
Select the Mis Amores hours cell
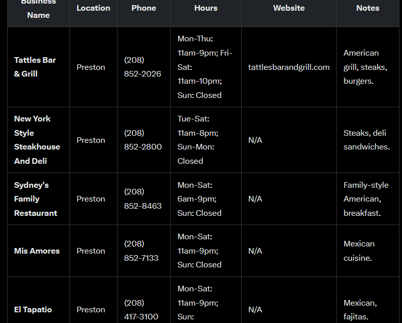click(206, 251)
